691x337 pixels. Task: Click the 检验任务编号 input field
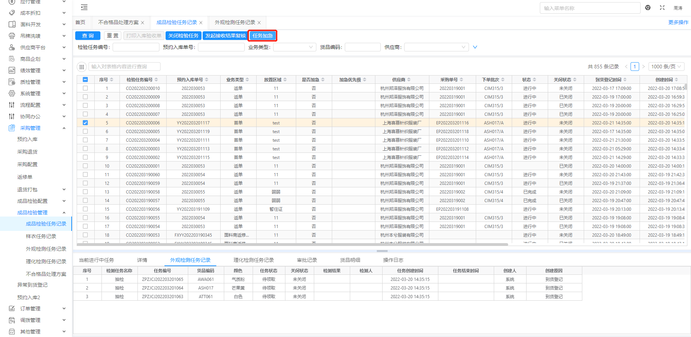pos(136,47)
